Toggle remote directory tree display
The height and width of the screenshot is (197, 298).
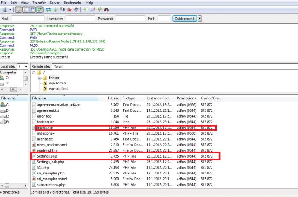[32, 10]
